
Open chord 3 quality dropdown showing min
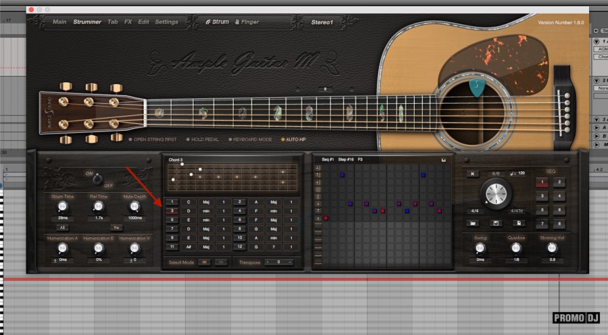coord(207,210)
